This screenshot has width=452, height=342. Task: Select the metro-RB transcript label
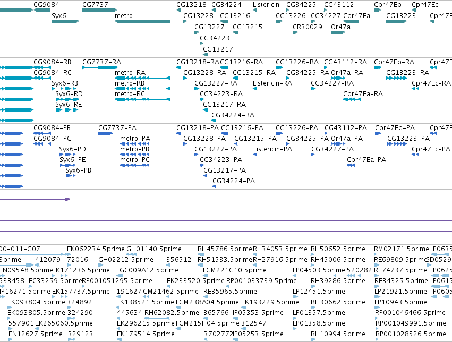[130, 83]
